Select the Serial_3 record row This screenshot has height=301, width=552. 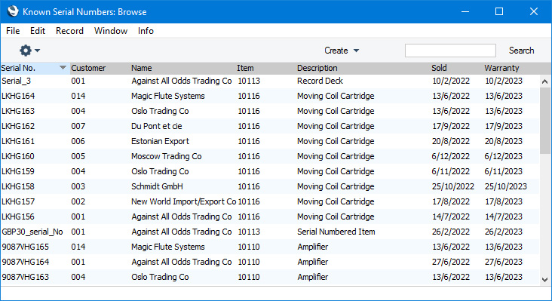[x=270, y=81]
